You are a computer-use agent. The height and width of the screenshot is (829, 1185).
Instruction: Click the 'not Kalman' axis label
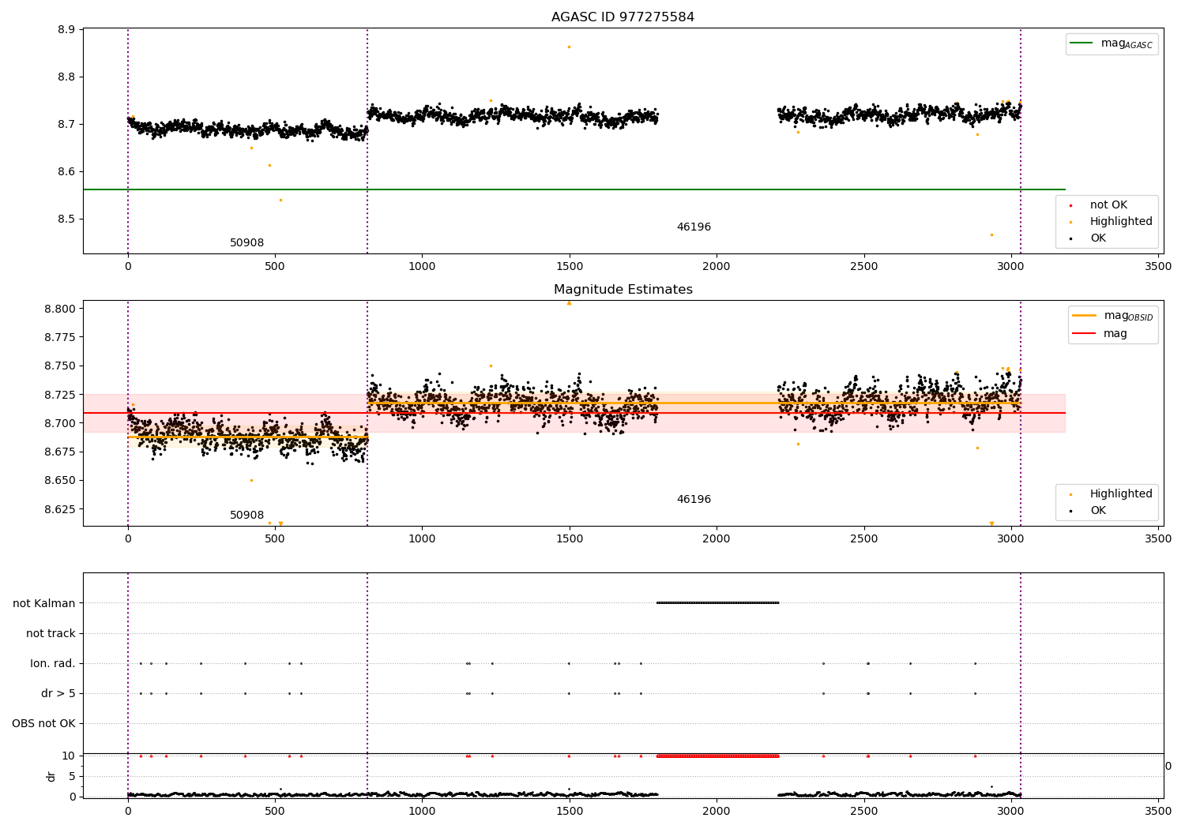coord(44,603)
